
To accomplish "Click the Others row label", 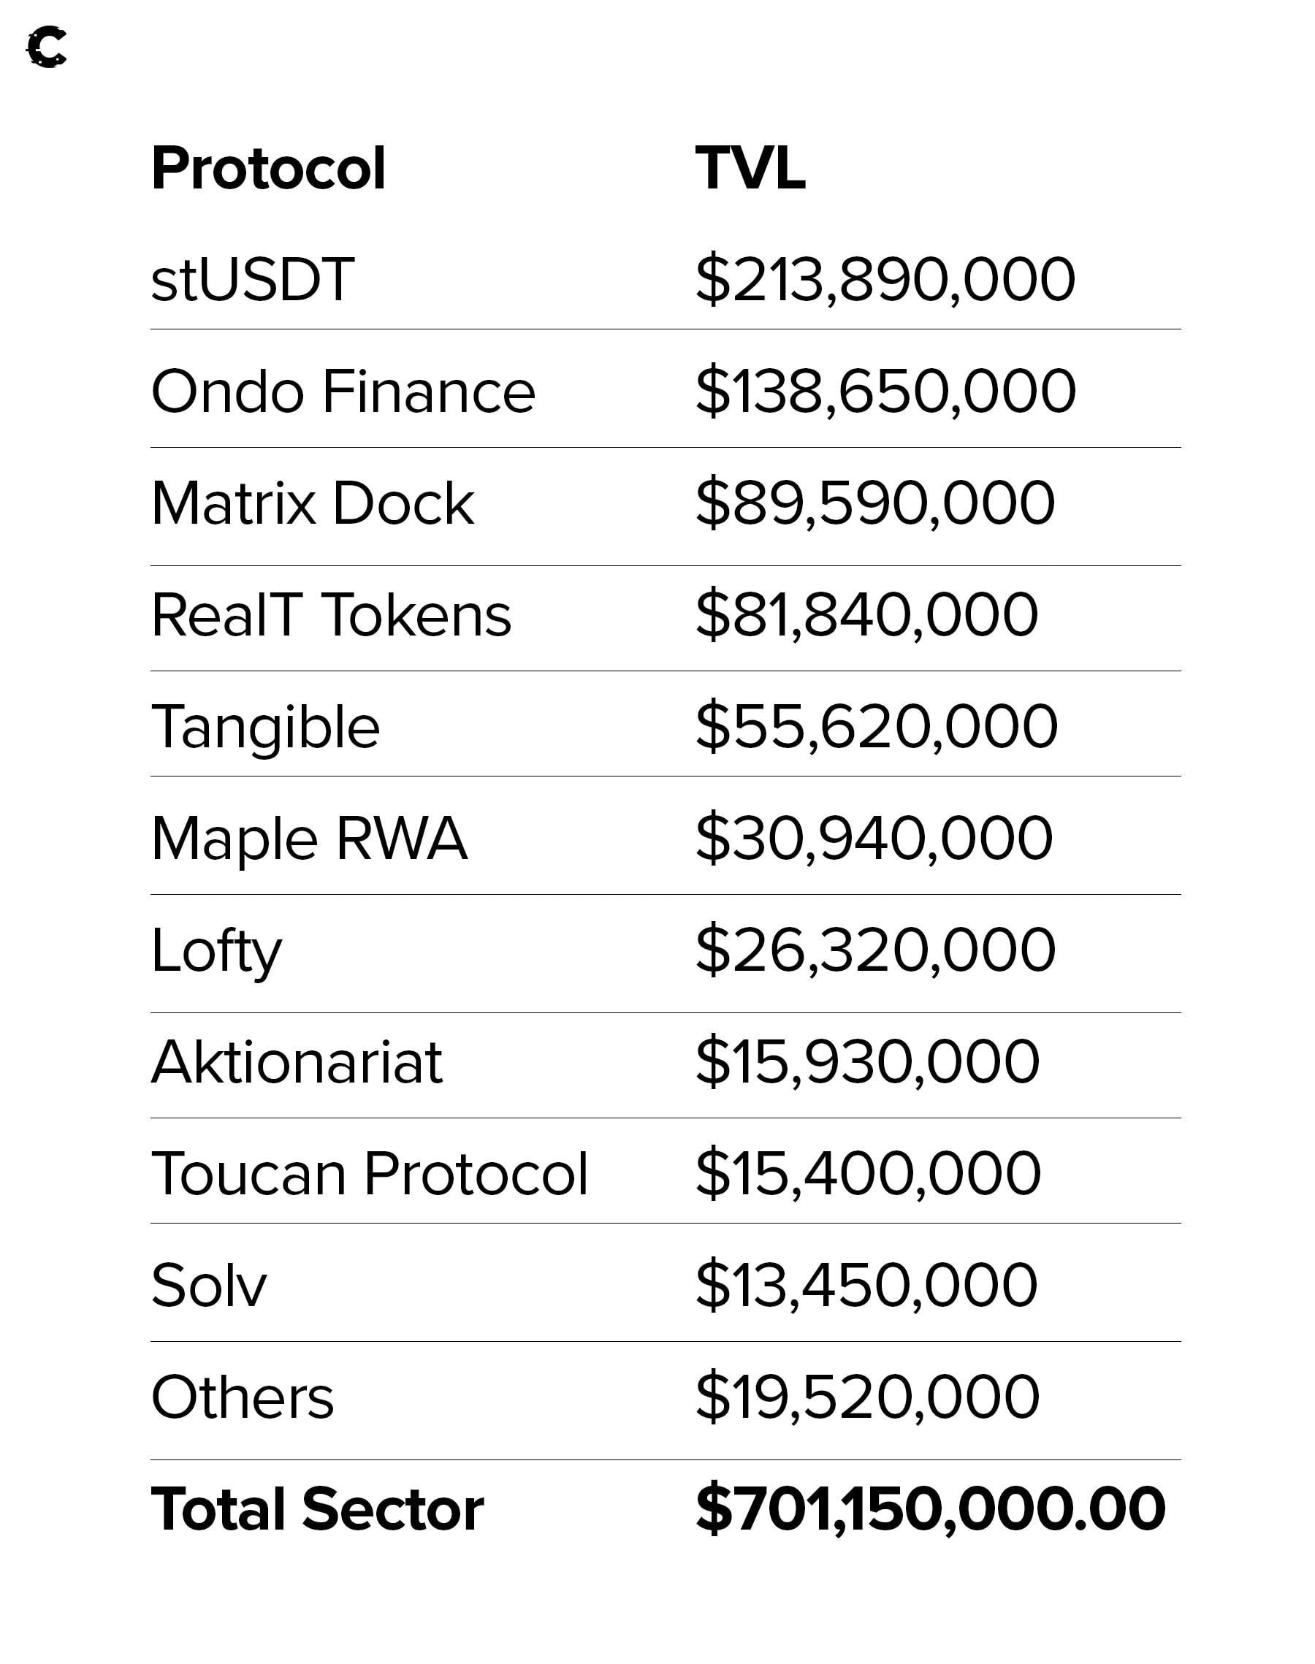I will [x=243, y=1397].
